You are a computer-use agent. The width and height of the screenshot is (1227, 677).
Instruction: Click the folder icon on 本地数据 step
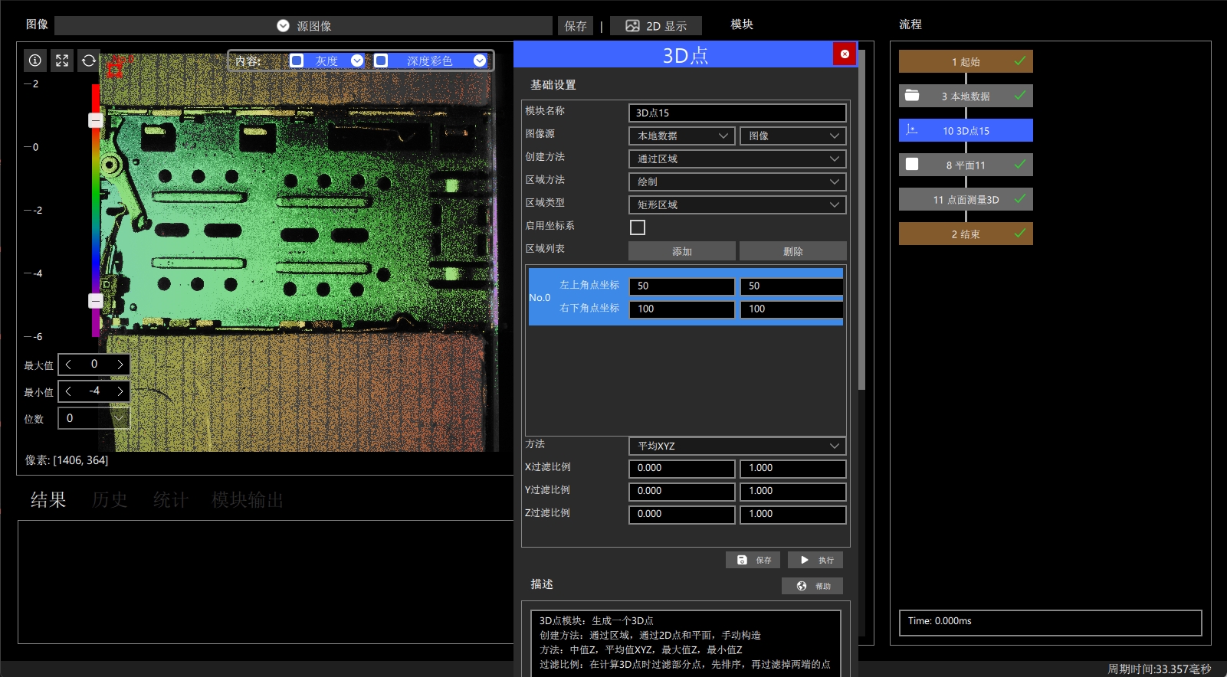click(x=912, y=96)
